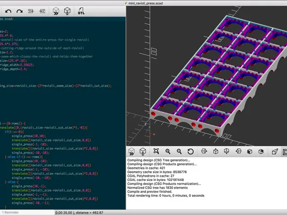This screenshot has width=287, height=215.
Task: Click the mini_ravioli_press.scad window title
Action: point(145,3)
